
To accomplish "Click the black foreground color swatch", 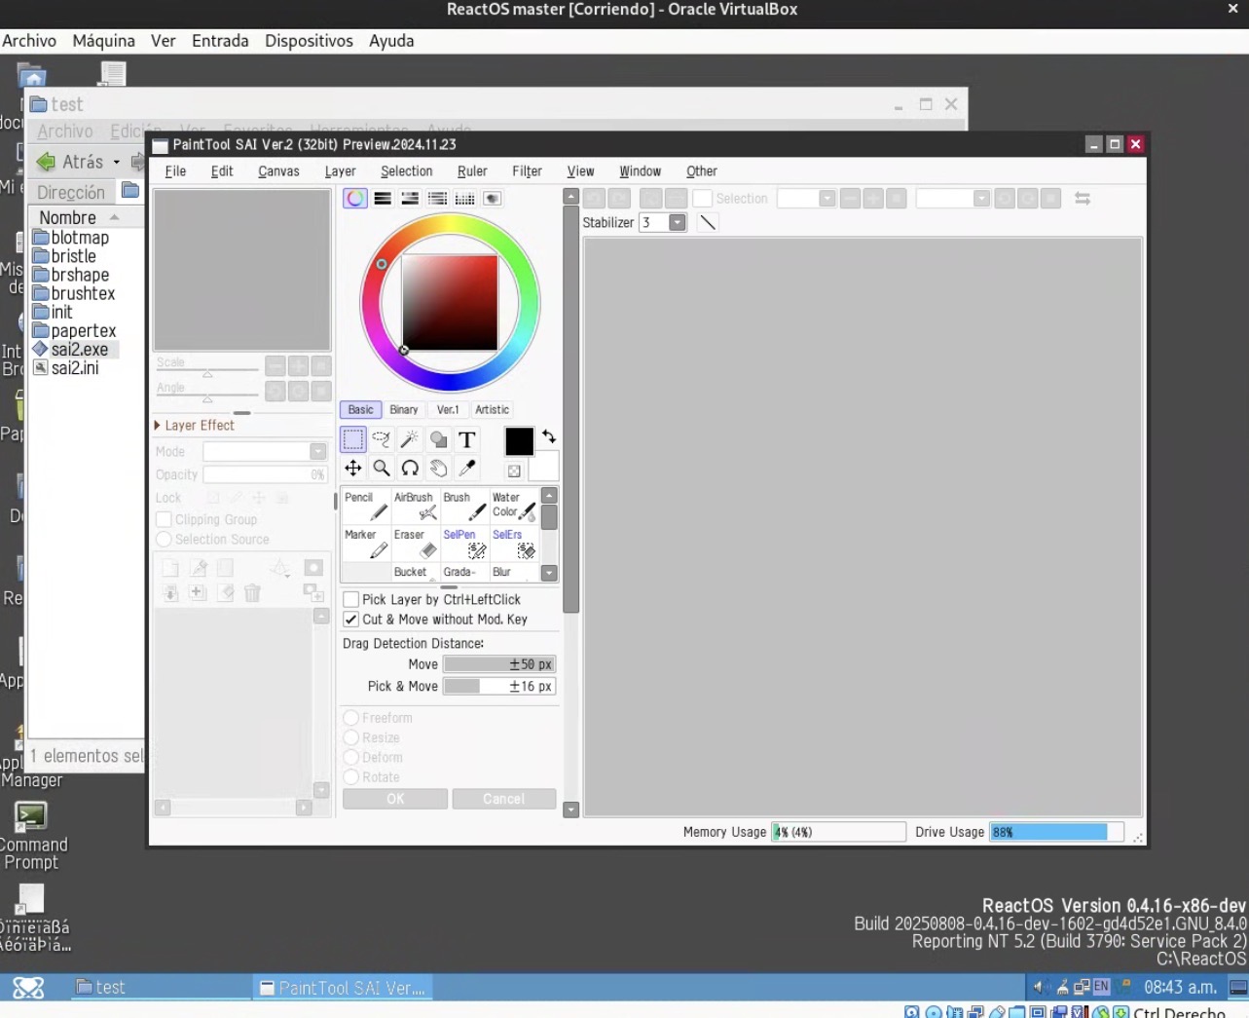I will [519, 441].
